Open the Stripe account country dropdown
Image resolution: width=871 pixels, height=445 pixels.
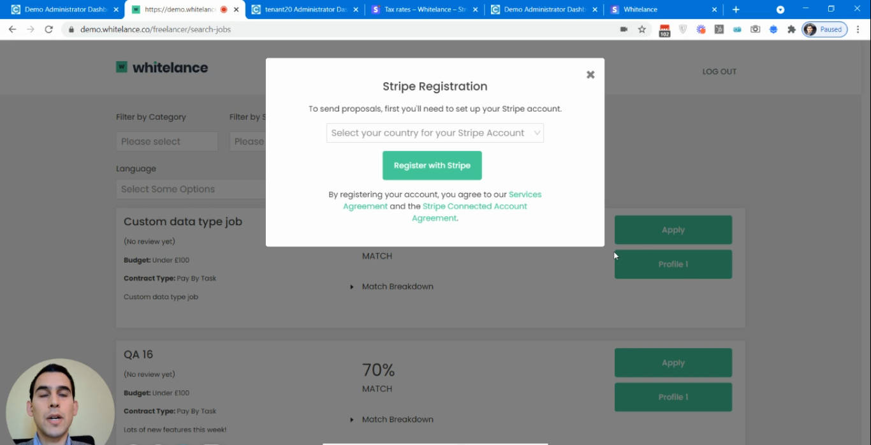pyautogui.click(x=435, y=133)
